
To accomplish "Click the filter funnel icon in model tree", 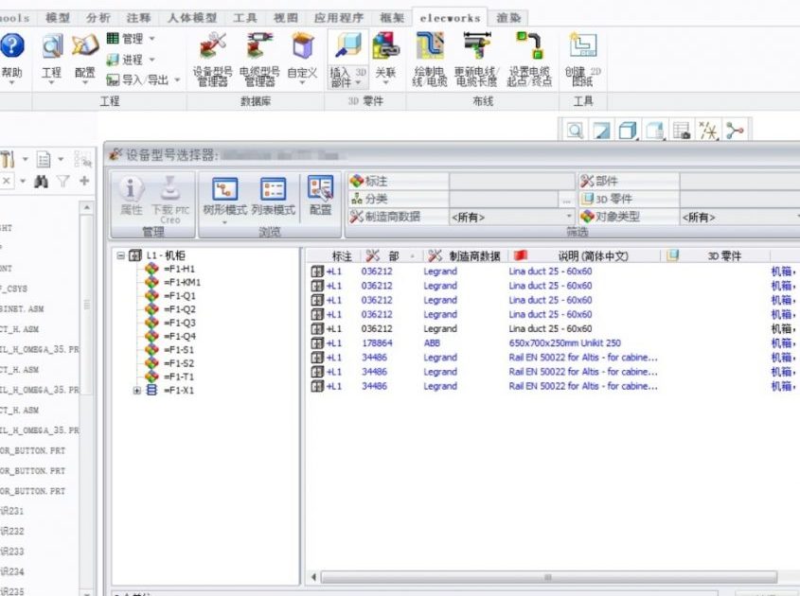I will click(x=62, y=181).
